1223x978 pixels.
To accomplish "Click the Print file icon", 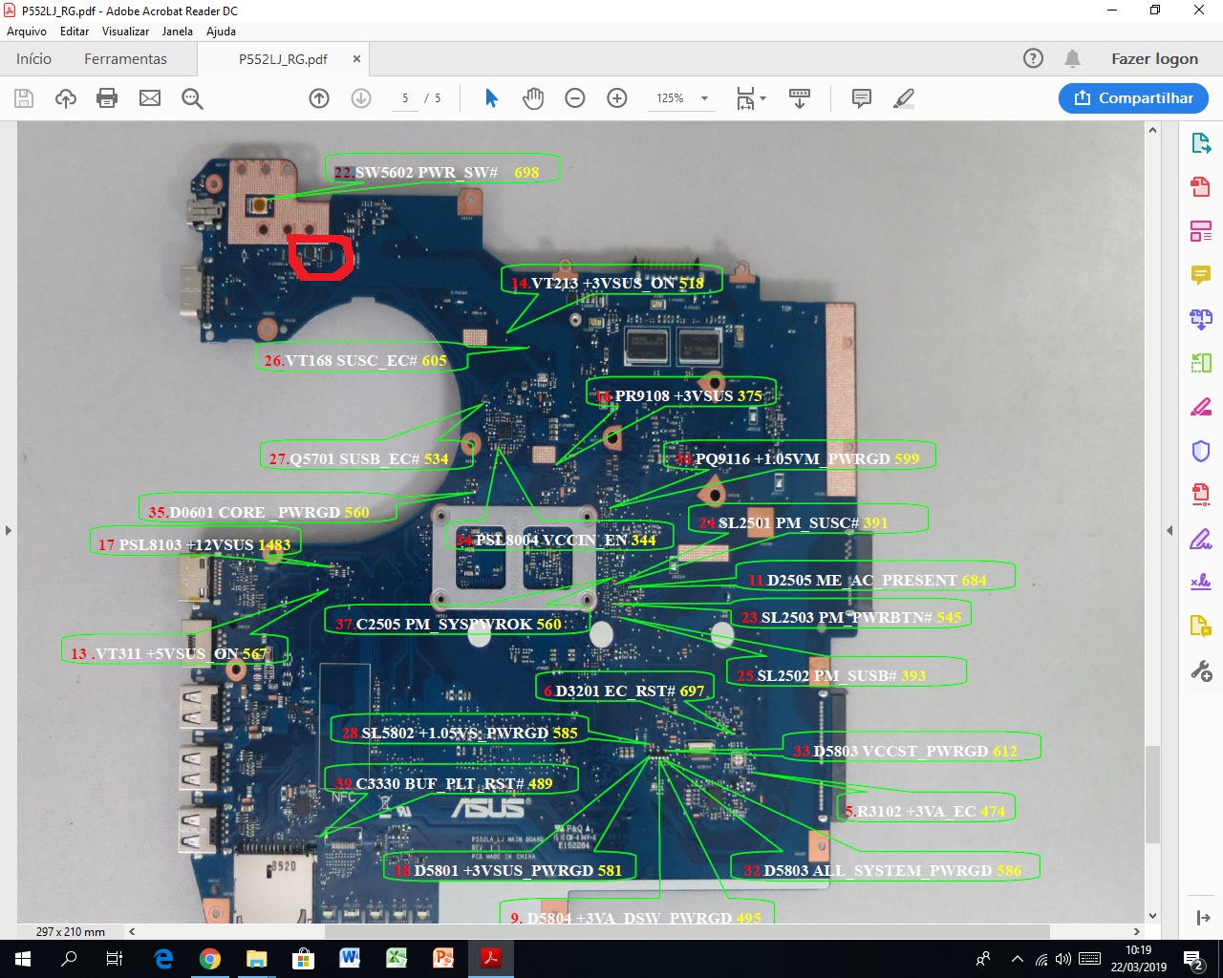I will point(107,98).
